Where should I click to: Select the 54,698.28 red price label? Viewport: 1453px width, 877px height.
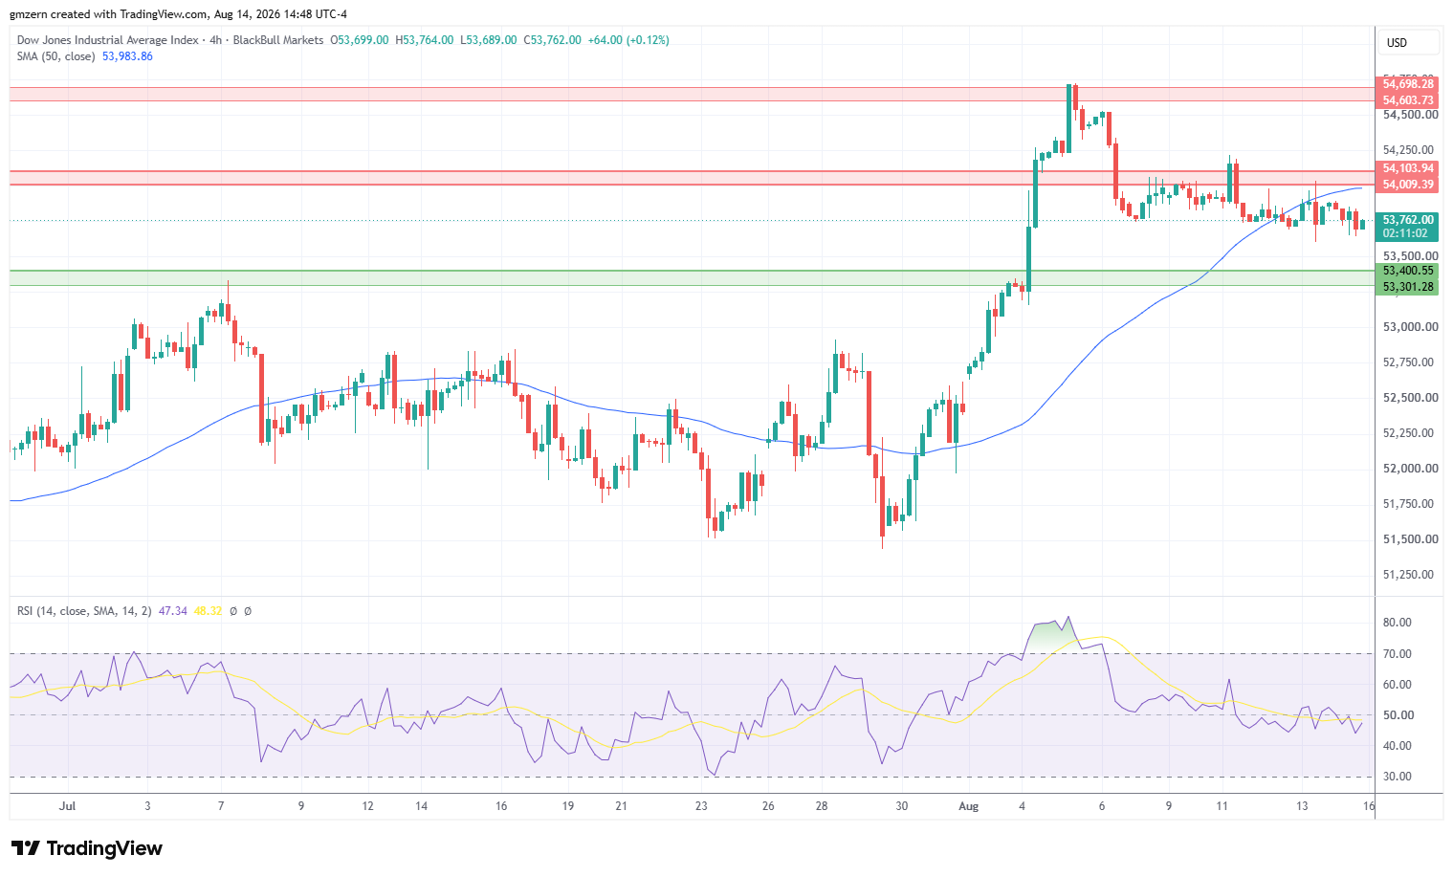click(1408, 84)
